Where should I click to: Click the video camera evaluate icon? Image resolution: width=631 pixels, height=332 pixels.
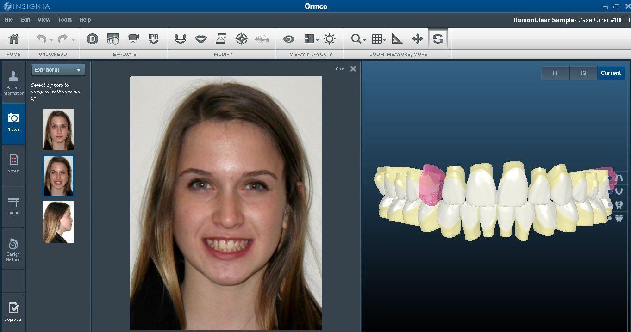(x=133, y=39)
